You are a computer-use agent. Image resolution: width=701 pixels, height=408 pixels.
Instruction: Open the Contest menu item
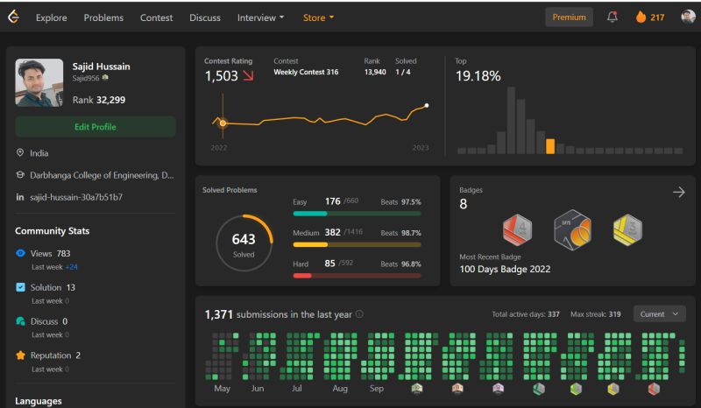coord(156,18)
